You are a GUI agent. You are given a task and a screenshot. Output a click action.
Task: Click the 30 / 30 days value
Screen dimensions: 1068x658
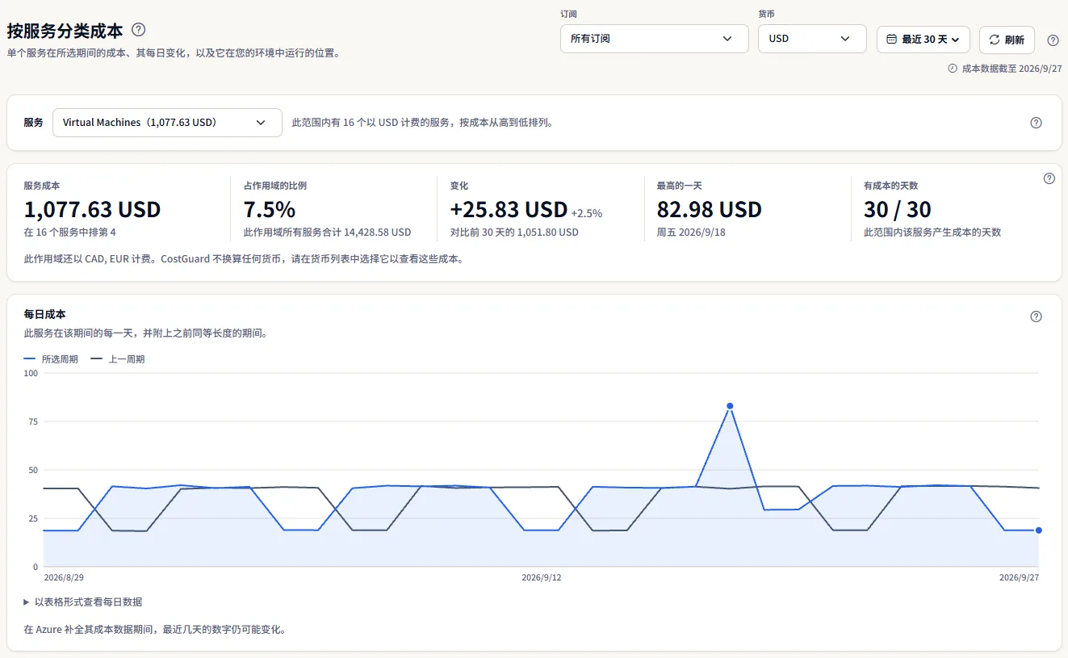(x=898, y=210)
